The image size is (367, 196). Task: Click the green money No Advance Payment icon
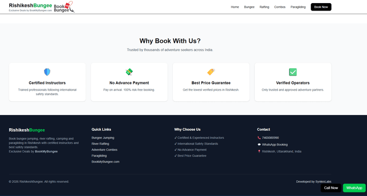(x=129, y=72)
